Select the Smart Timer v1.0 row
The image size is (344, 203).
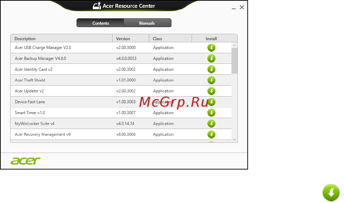click(x=121, y=113)
